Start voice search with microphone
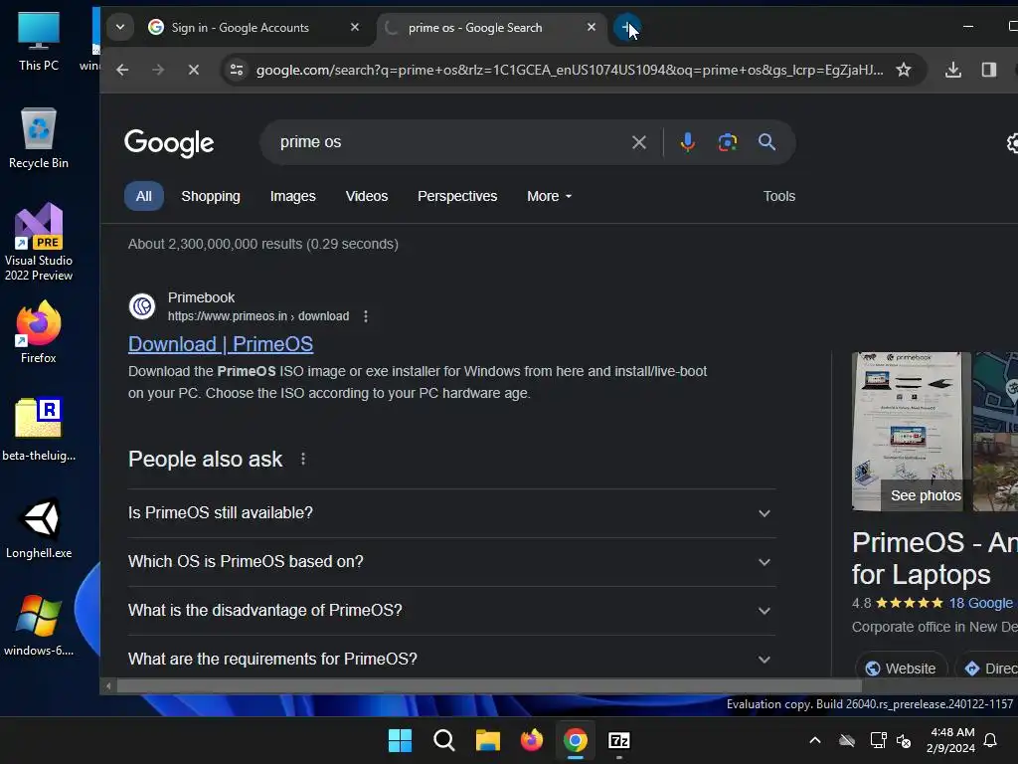 [688, 142]
